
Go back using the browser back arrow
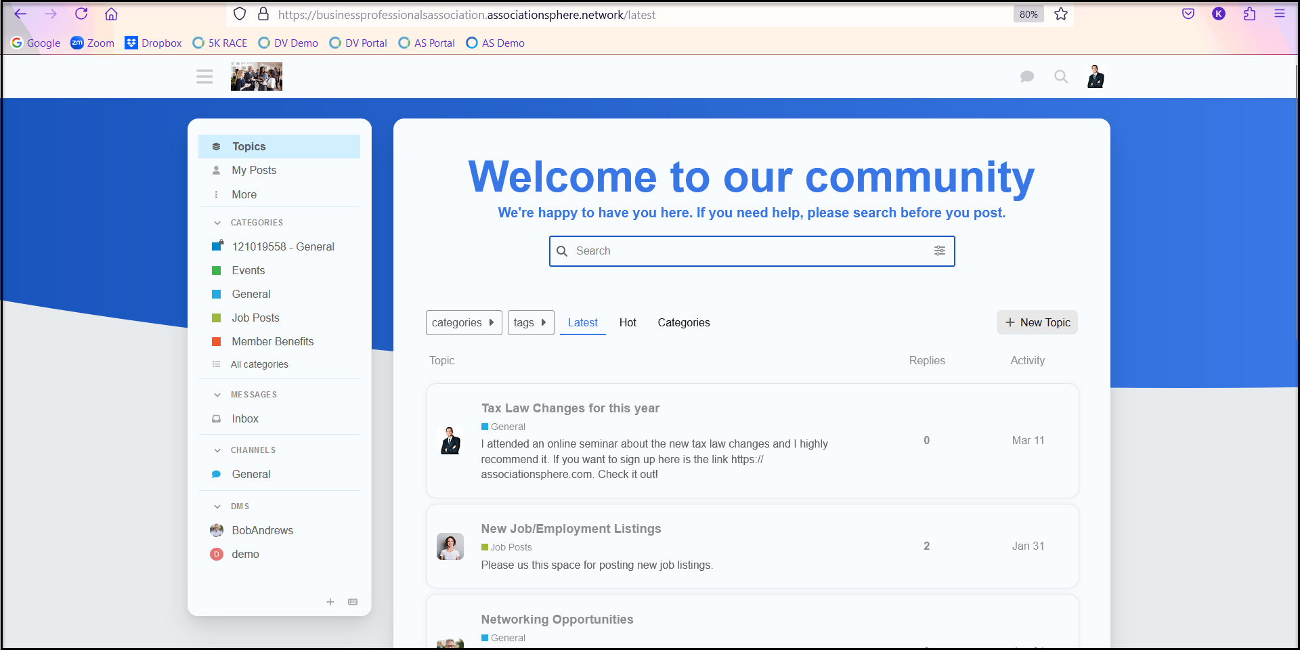click(20, 14)
